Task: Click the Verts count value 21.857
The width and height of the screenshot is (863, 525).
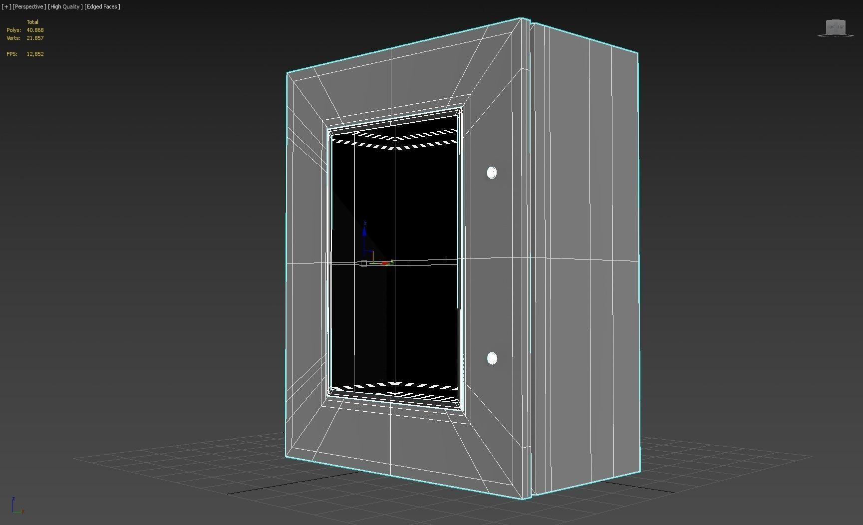Action: 35,38
